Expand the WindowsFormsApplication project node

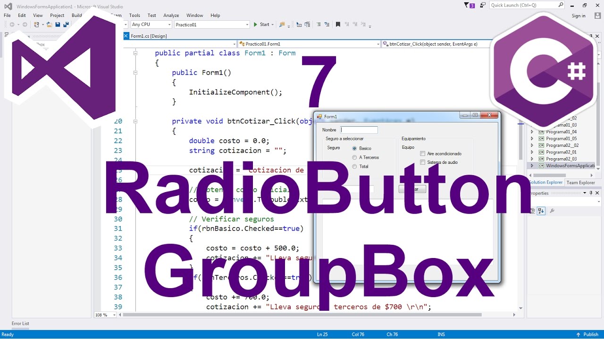point(532,166)
